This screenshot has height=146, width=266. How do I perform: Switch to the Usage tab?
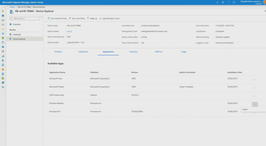point(184,52)
